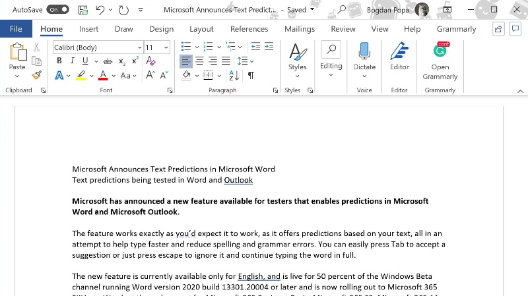Expand the Styles gallery dropdown

[x=297, y=75]
